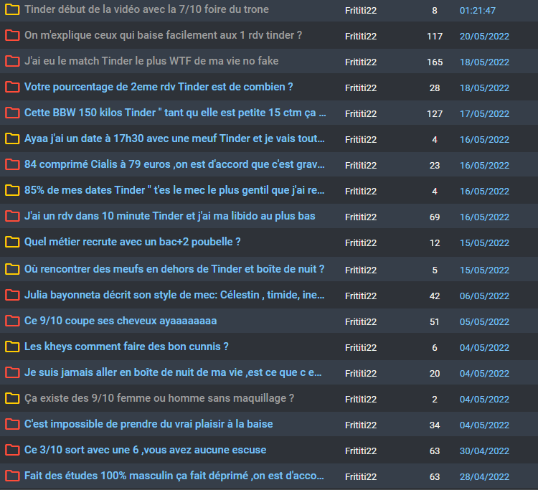538x490 pixels.
Task: Click the red folder icon beside "On m'explique ceux qui baise"
Action: pyautogui.click(x=11, y=36)
